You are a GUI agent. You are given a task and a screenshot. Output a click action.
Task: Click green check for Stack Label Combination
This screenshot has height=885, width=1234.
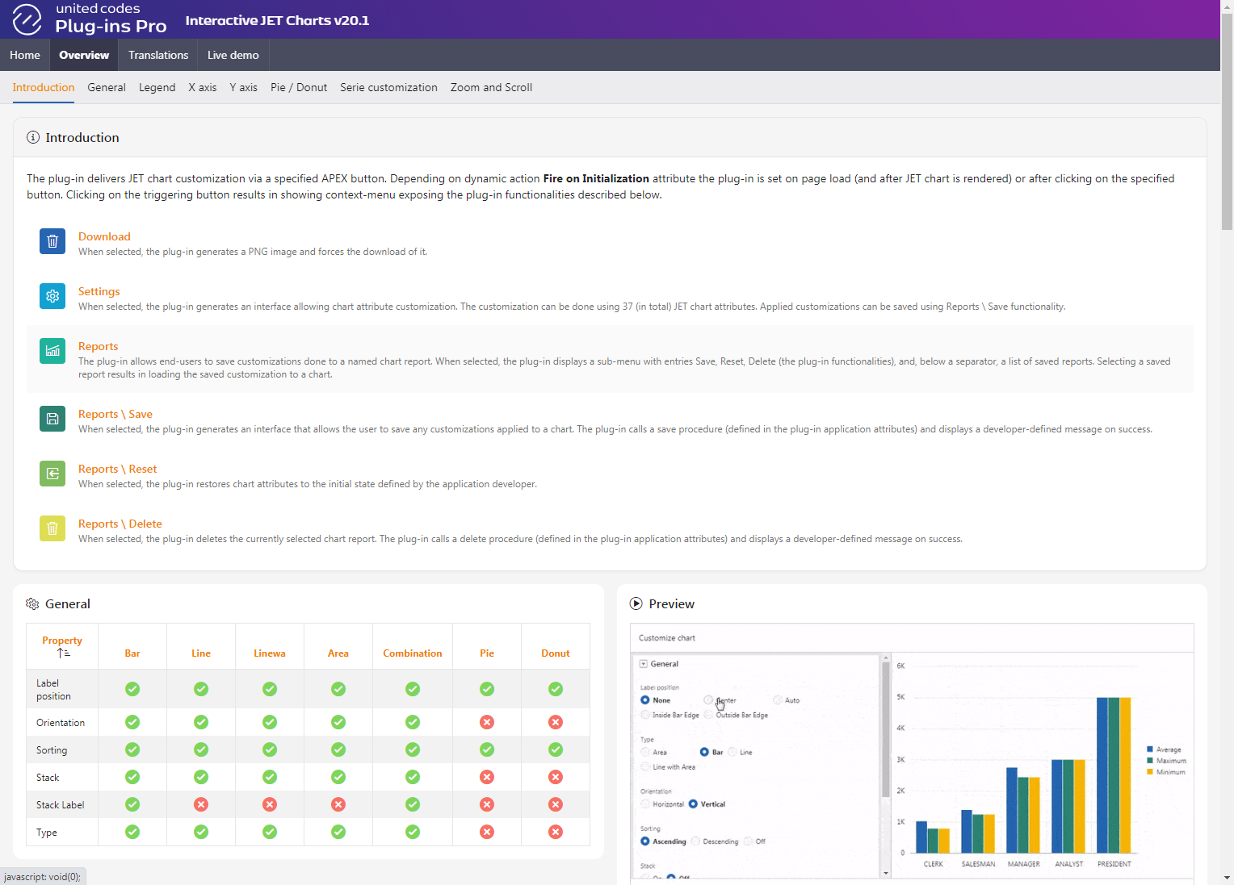tap(413, 804)
